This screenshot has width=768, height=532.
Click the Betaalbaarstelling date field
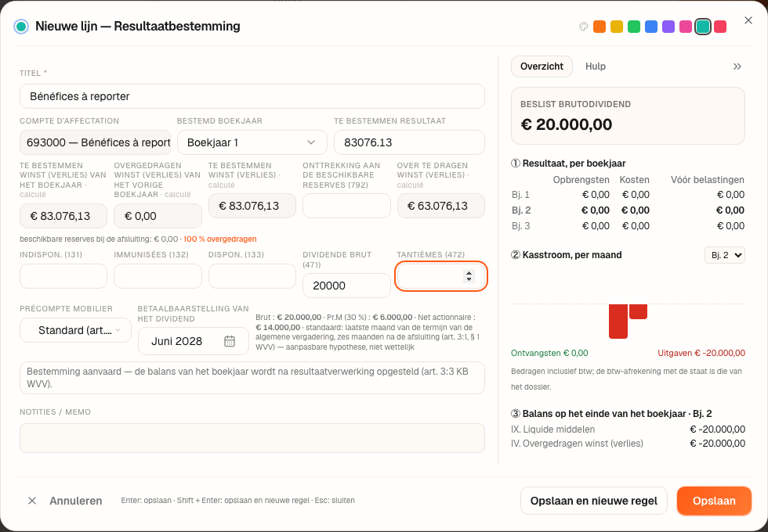pos(194,341)
